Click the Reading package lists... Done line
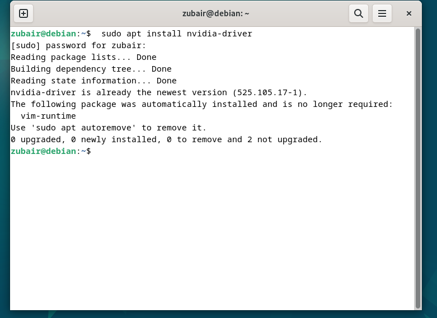 click(83, 57)
